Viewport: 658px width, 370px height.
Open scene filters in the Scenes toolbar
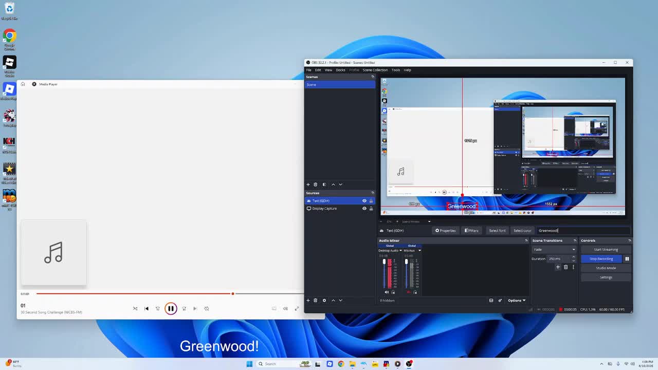[x=324, y=184]
